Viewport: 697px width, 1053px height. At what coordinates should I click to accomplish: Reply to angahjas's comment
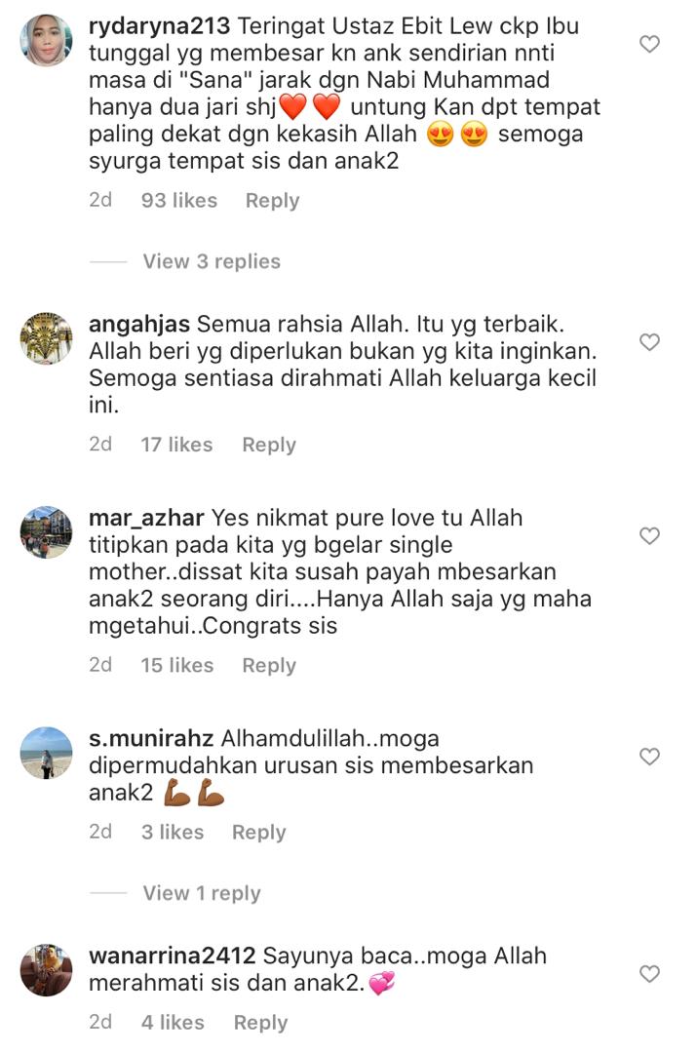[x=269, y=445]
